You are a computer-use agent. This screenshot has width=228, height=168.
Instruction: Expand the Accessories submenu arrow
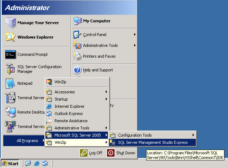[106, 92]
